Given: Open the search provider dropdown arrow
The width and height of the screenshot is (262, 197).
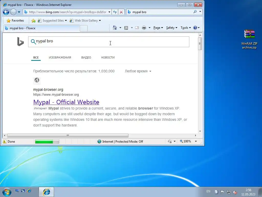Looking at the screenshot, I should point(200,12).
